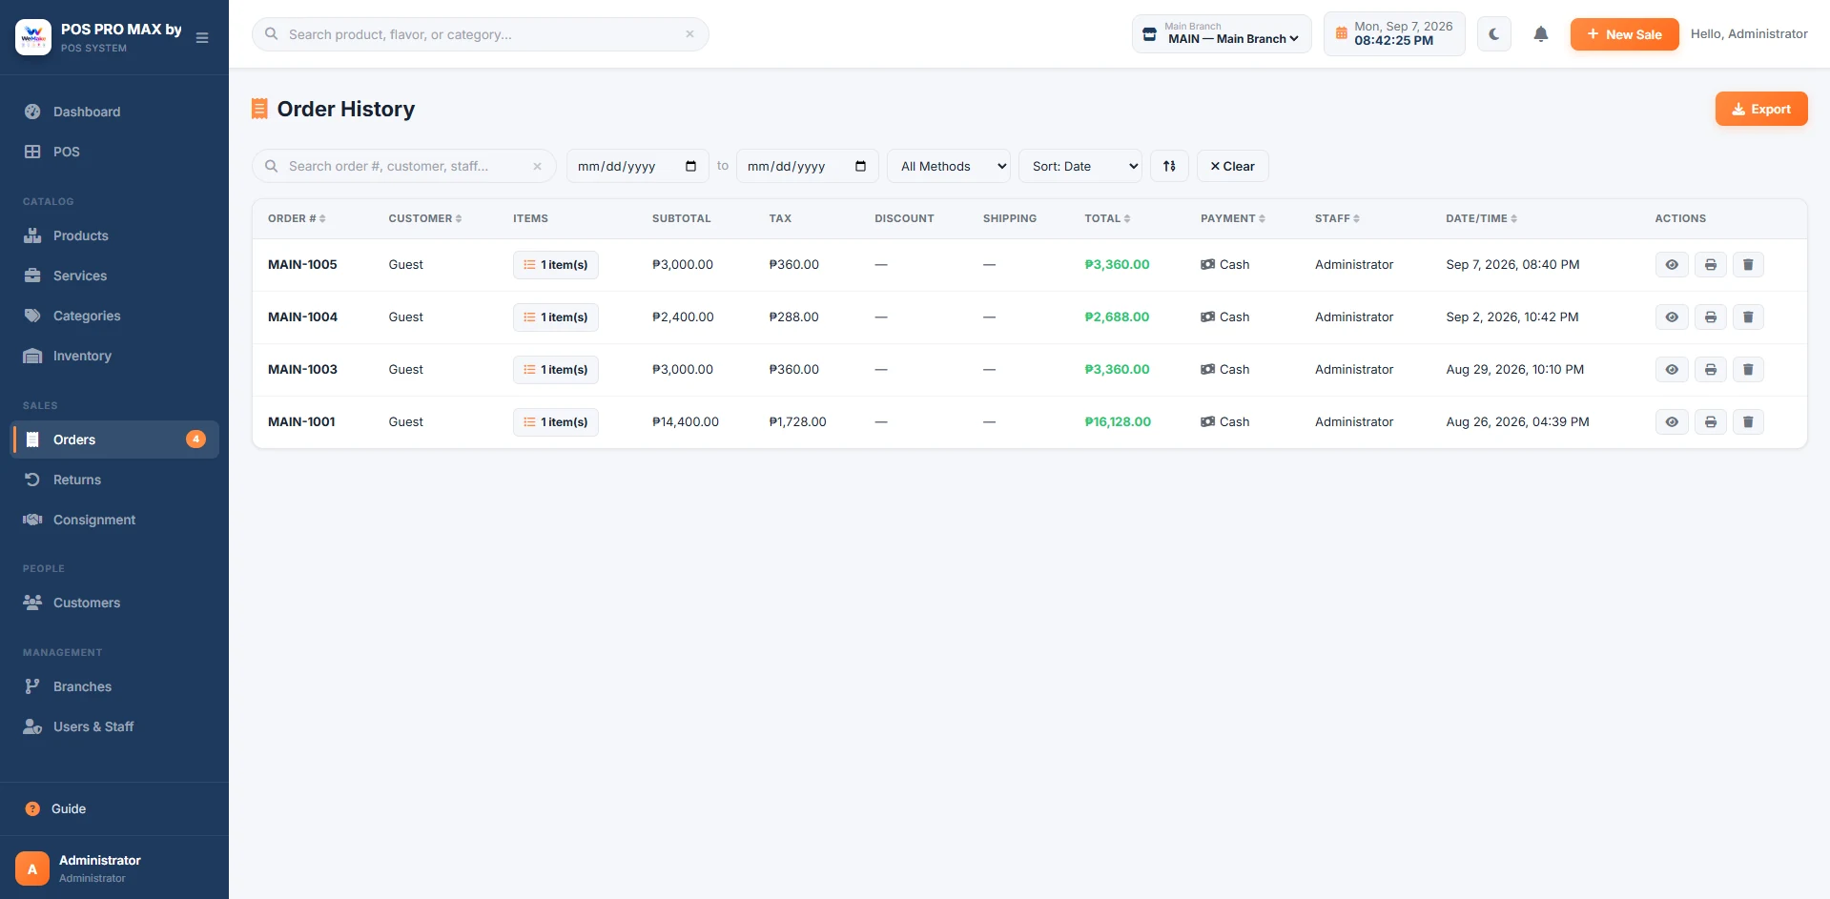The height and width of the screenshot is (899, 1830).
Task: View order MAIN-1005 eye icon
Action: coord(1672,265)
